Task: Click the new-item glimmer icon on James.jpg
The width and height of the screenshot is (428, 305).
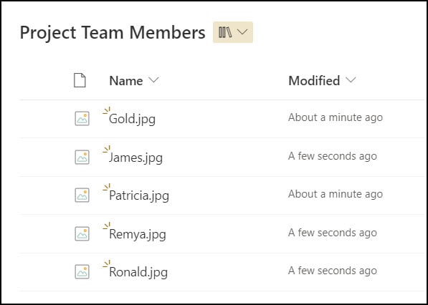Action: (x=106, y=149)
